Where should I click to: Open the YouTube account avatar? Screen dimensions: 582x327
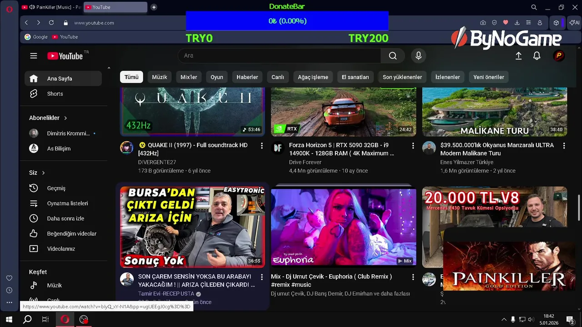559,56
